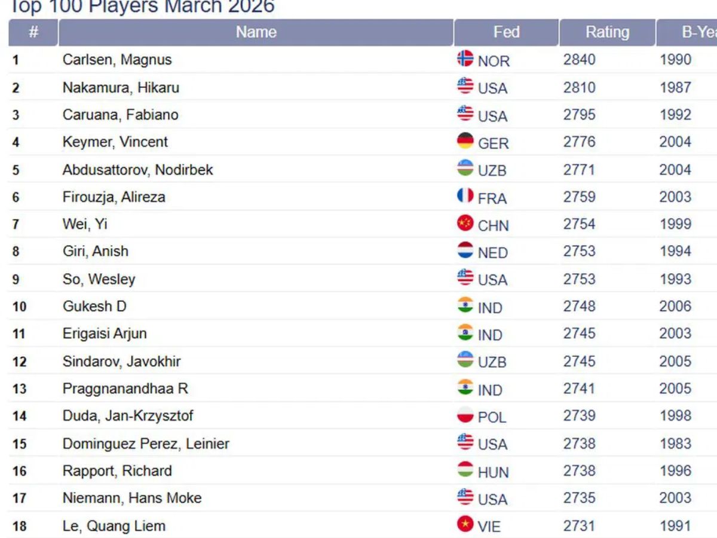
Task: Click Uzbekistan flag in Abdusattorov row
Action: pos(465,169)
